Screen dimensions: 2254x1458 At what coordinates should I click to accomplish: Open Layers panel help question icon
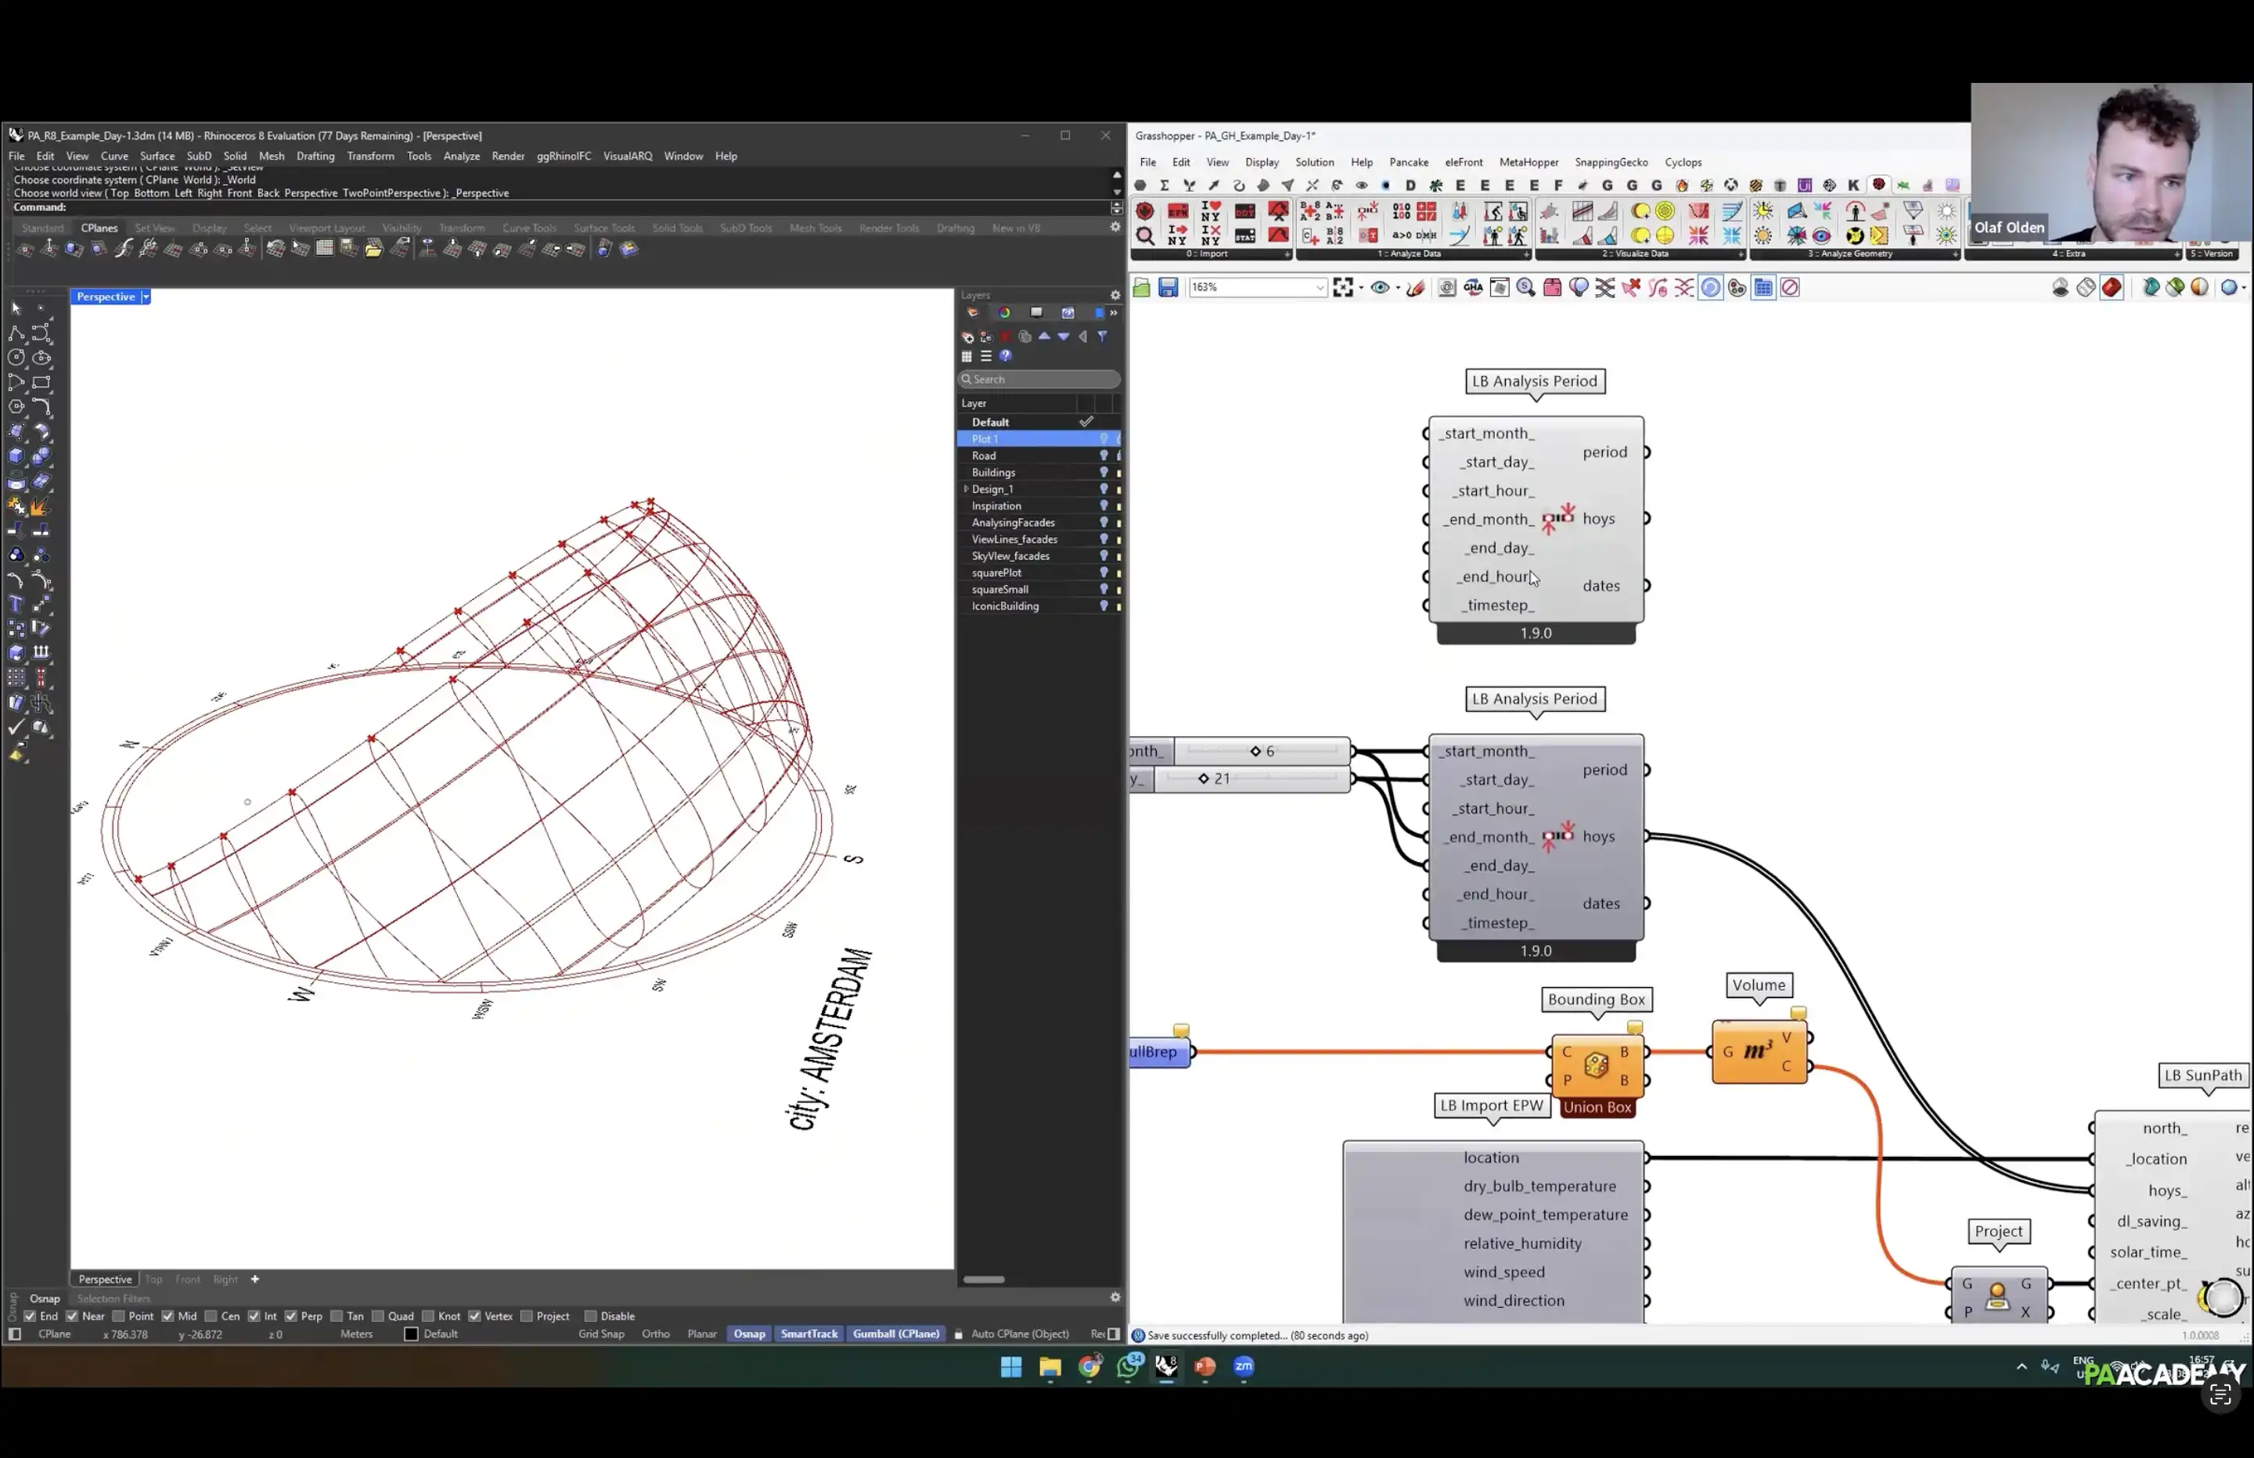[x=1006, y=357]
